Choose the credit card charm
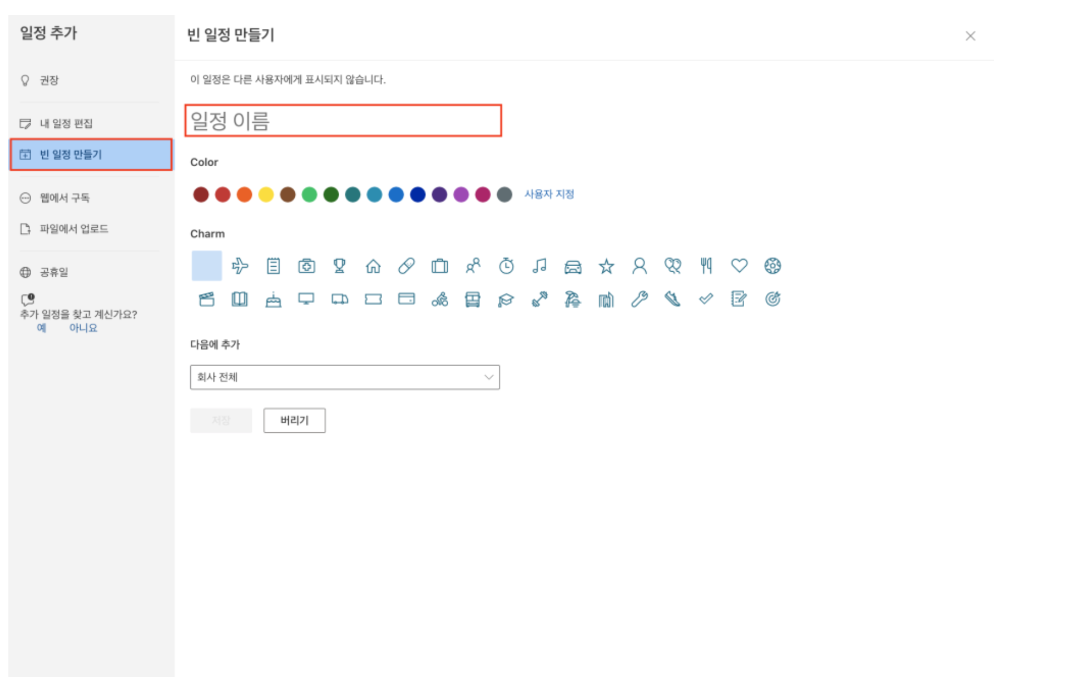 click(x=407, y=299)
